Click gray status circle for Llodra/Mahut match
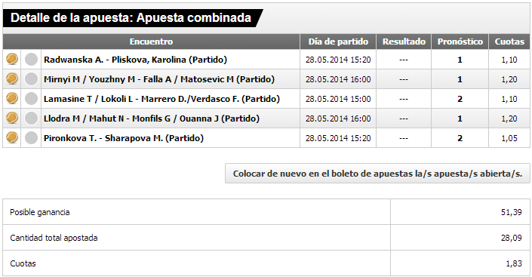 pos(31,118)
